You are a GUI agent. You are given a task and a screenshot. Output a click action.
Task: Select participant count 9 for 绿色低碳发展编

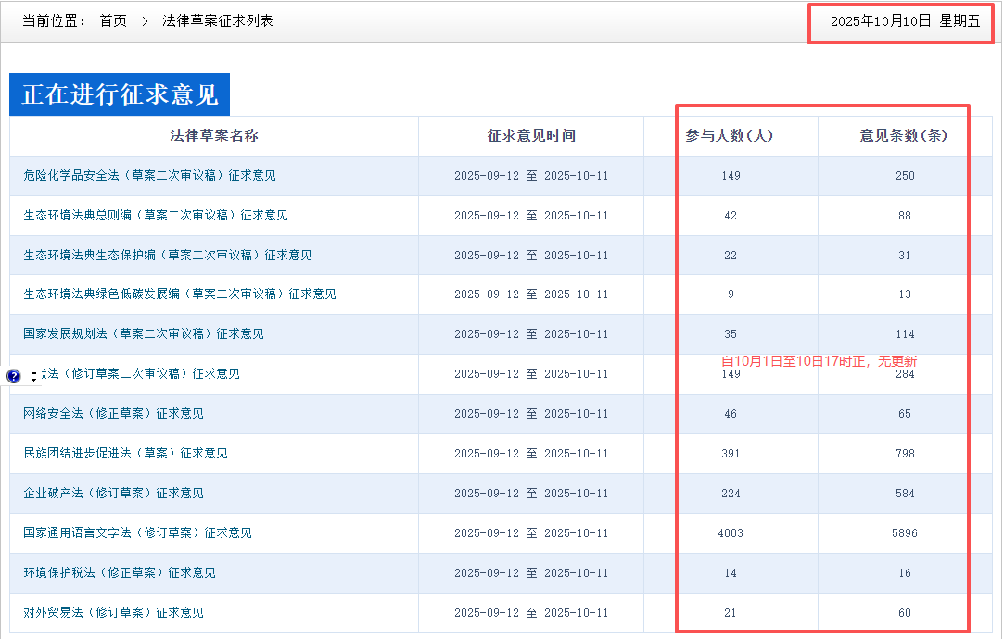click(x=731, y=294)
